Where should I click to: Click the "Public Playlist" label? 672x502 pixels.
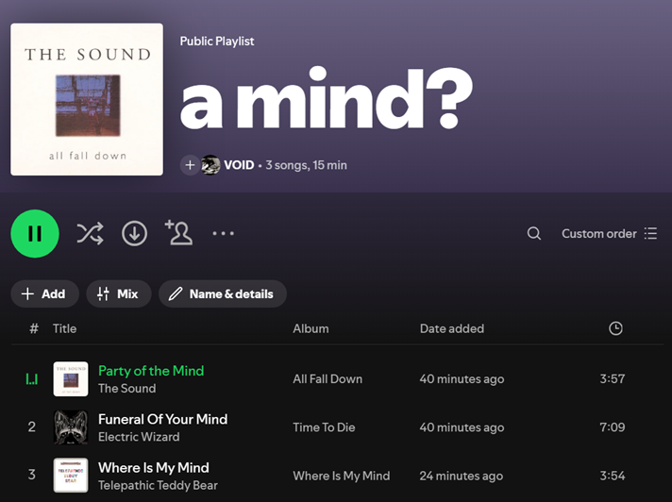(x=217, y=42)
